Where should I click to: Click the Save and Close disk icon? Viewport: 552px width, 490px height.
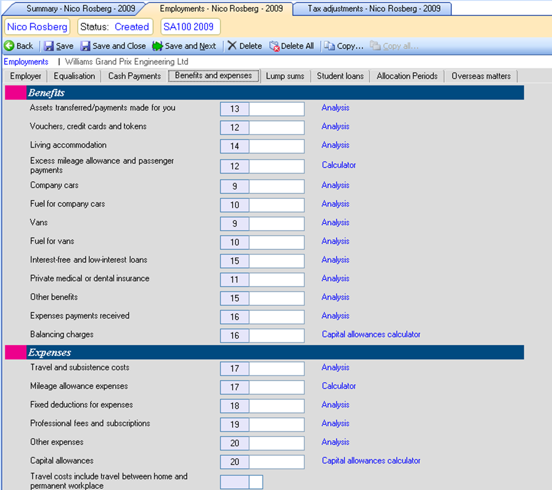click(x=85, y=46)
